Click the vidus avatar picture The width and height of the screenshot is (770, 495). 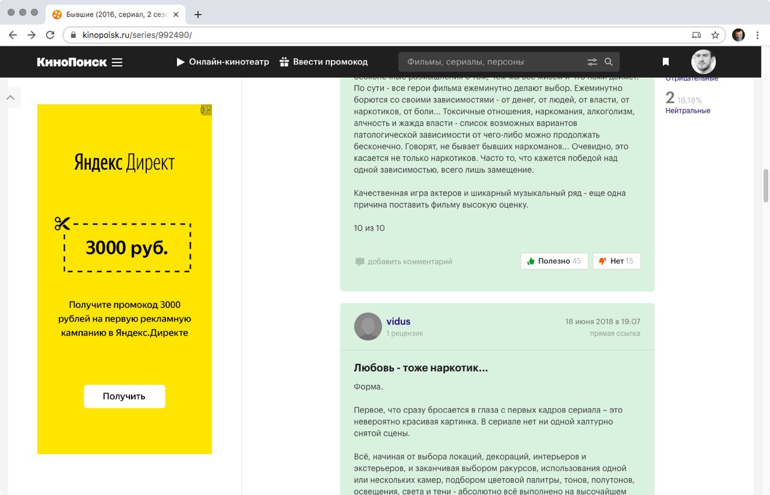368,326
